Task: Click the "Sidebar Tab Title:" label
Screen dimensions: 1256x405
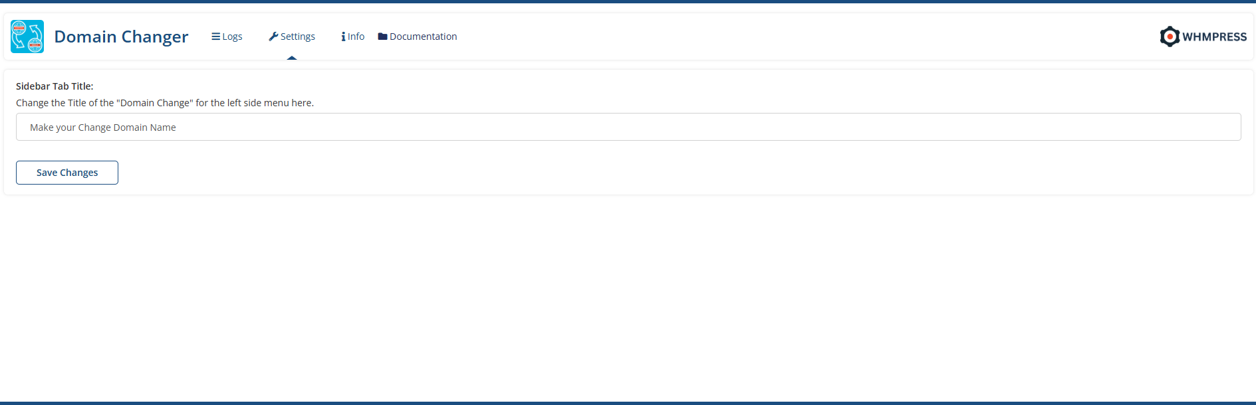Action: pyautogui.click(x=55, y=86)
